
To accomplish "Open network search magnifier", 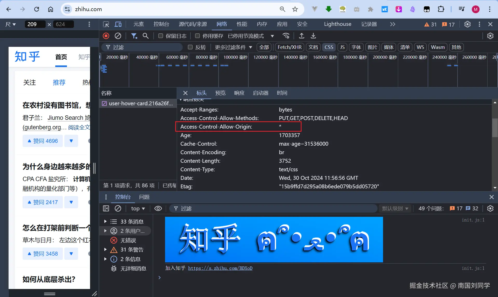I will (146, 36).
